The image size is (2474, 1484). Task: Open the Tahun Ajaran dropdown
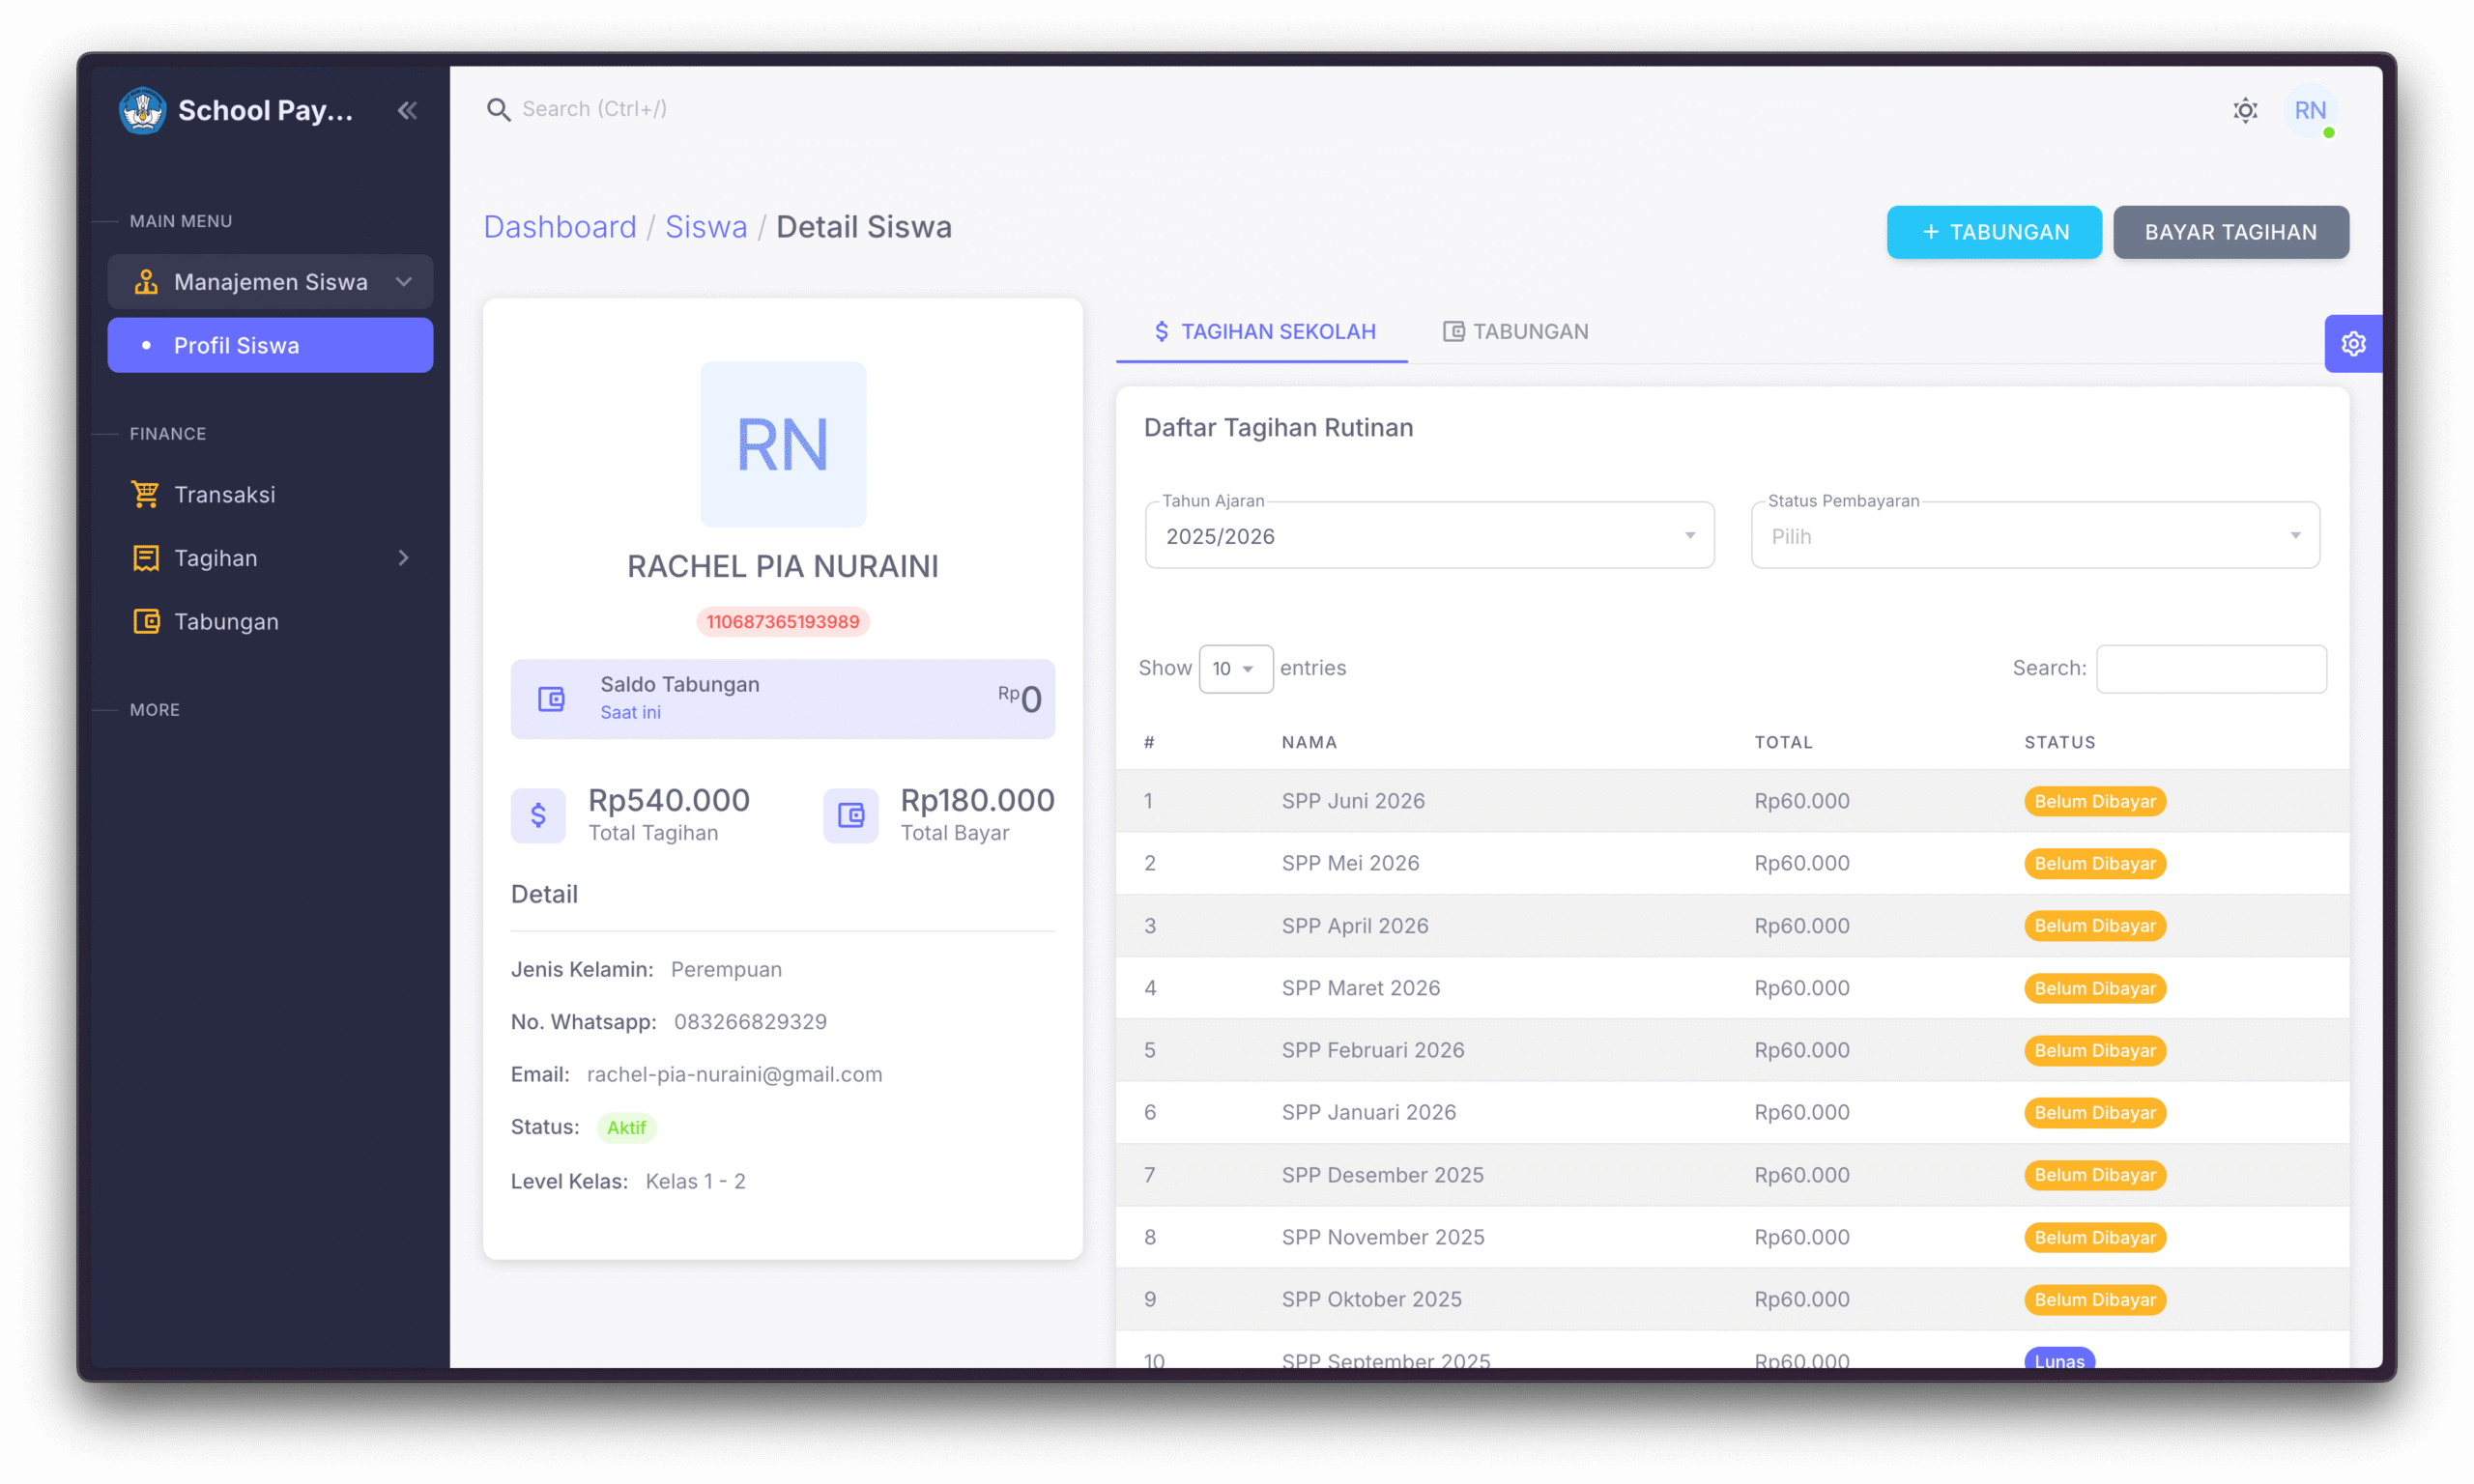[x=1428, y=536]
